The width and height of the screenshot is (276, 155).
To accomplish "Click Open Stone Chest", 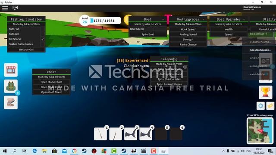I will 51,82.
